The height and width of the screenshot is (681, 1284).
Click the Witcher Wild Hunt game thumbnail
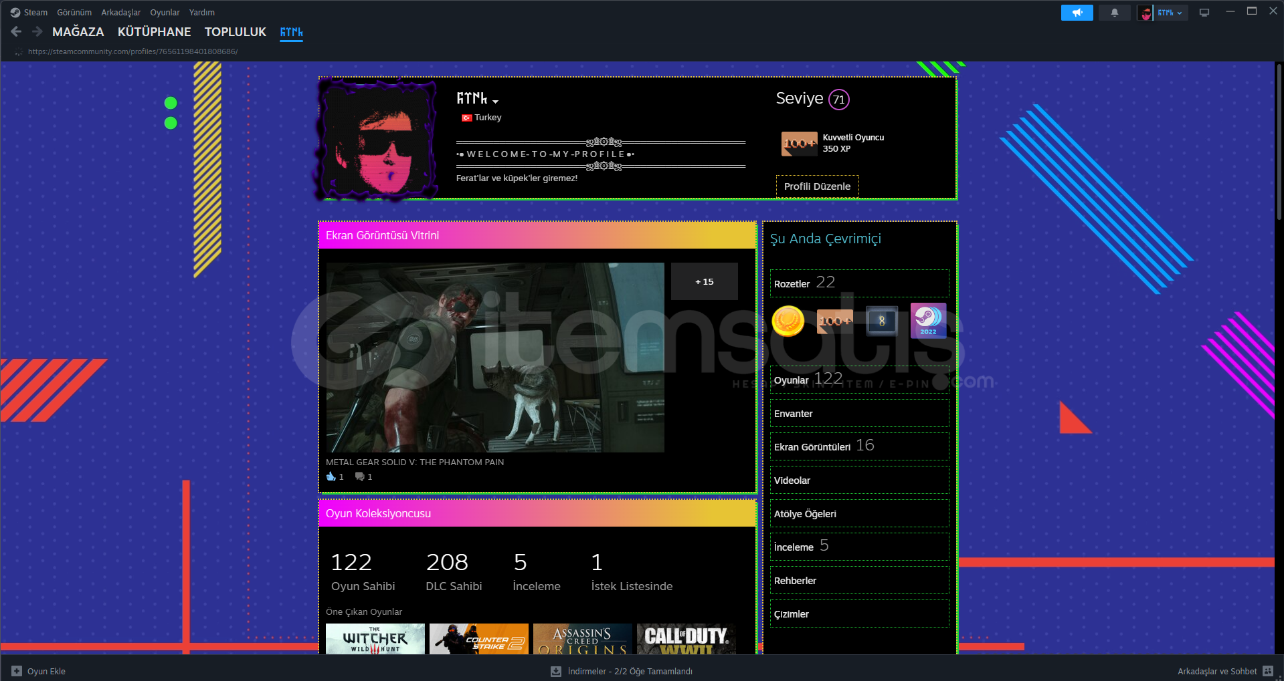coord(375,639)
